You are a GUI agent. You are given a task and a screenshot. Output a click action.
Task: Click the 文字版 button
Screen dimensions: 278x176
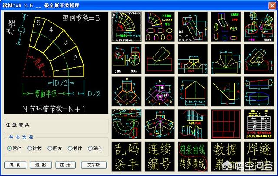(x=94, y=165)
